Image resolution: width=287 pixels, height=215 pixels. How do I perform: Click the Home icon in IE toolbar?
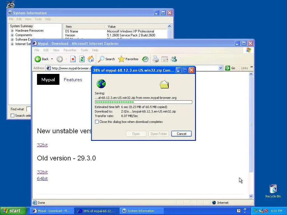coord(91,59)
